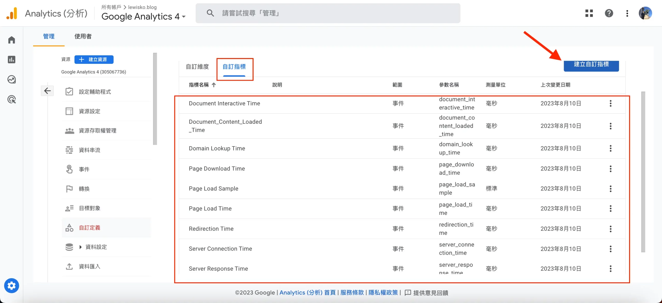Open the Reports bar chart sidebar icon

(12, 60)
